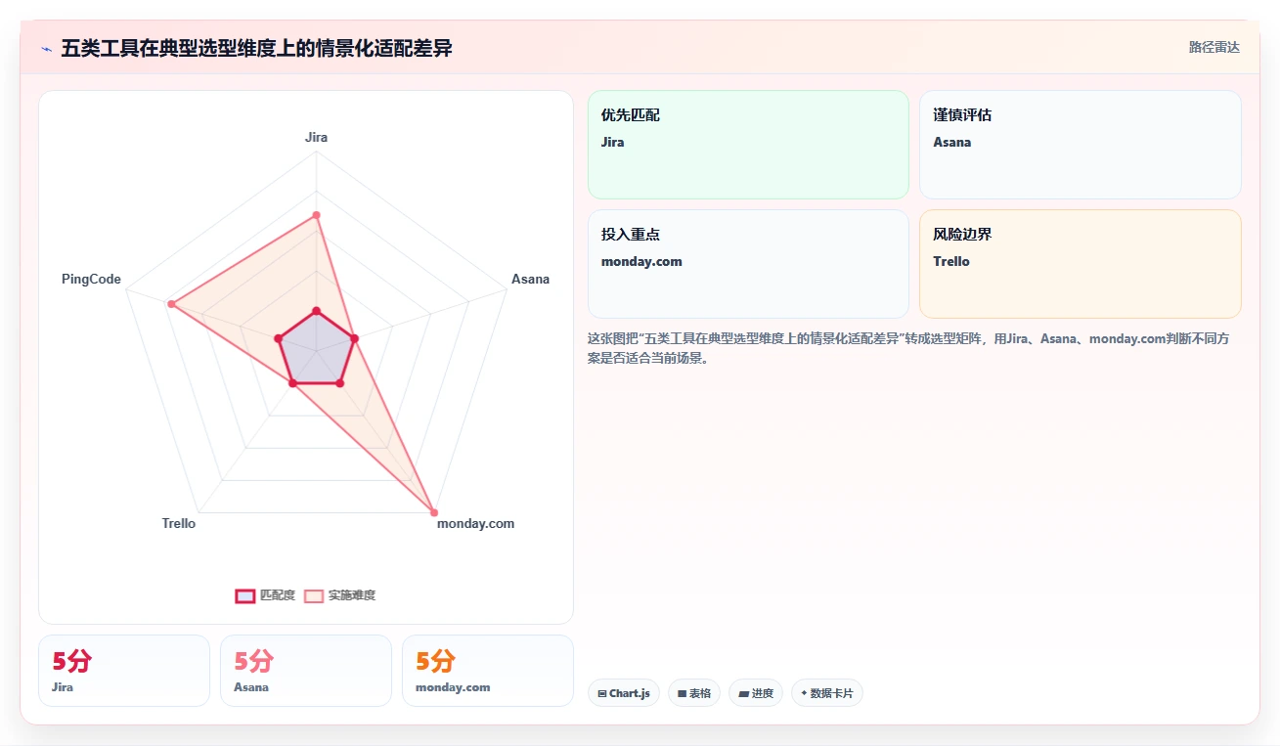Click the 实施难度 legend text
Screen dimensions: 1280x746
tap(352, 595)
